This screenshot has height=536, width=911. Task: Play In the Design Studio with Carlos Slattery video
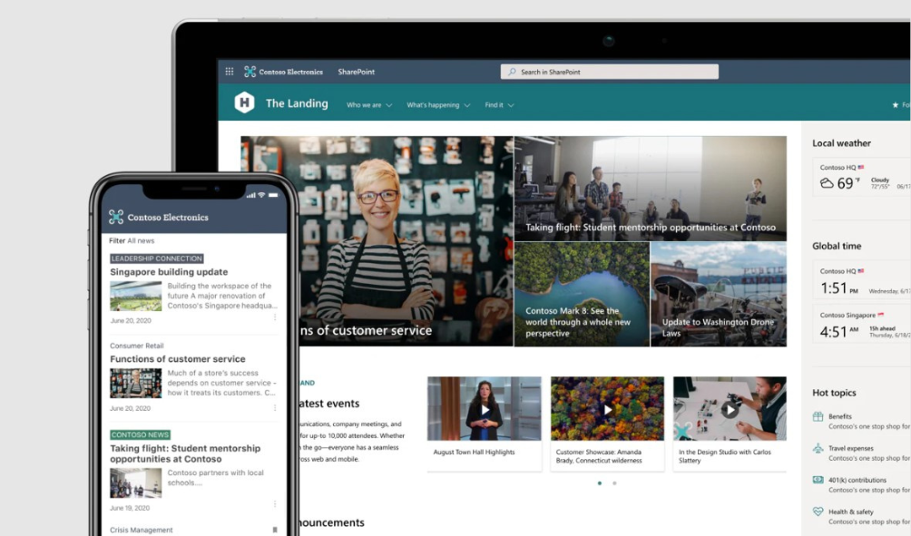click(x=730, y=410)
